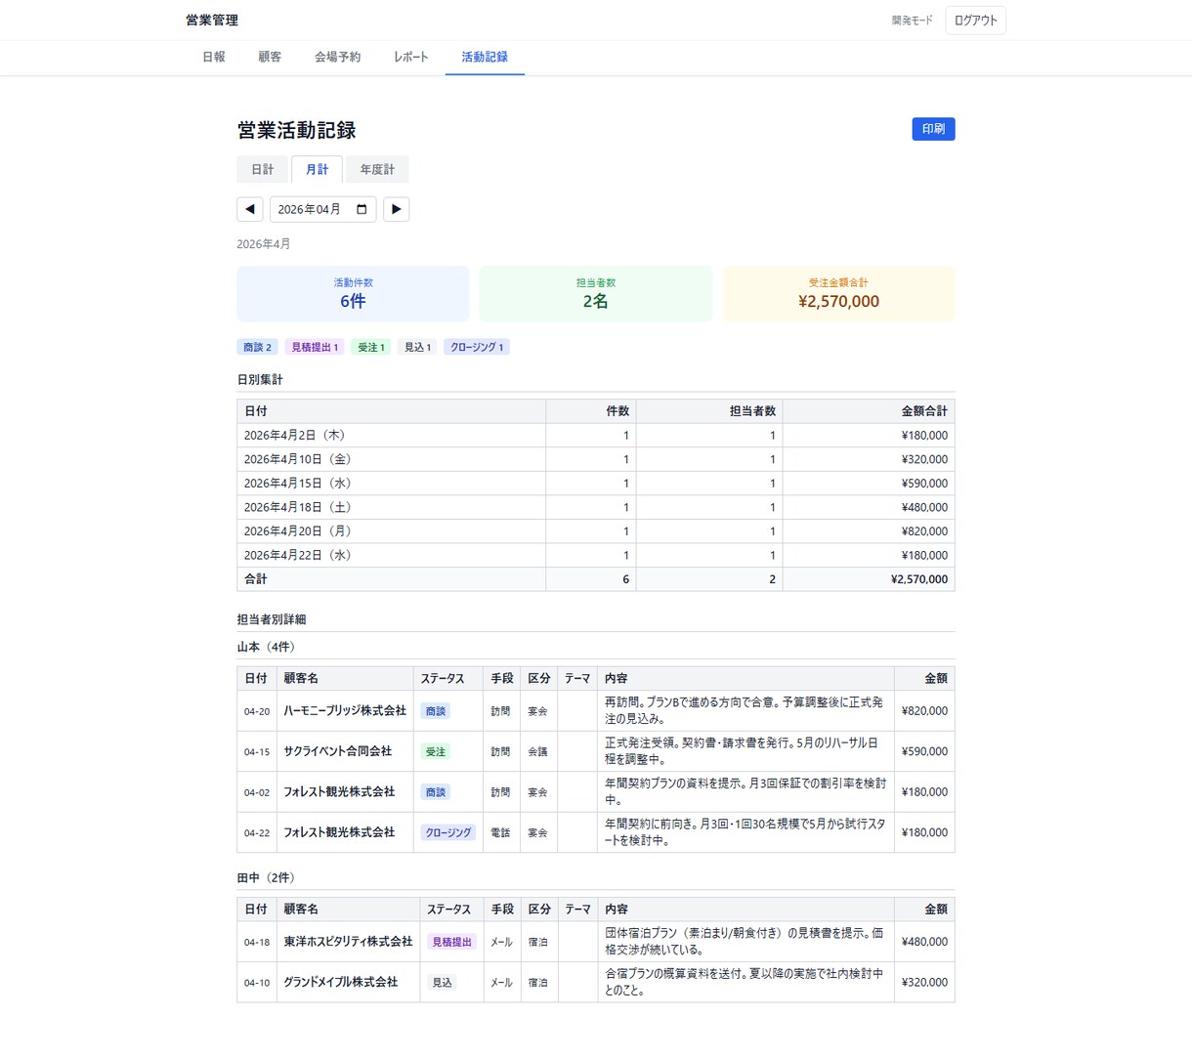Open the 日報 navigation tab
This screenshot has height=1059, width=1192.
214,57
